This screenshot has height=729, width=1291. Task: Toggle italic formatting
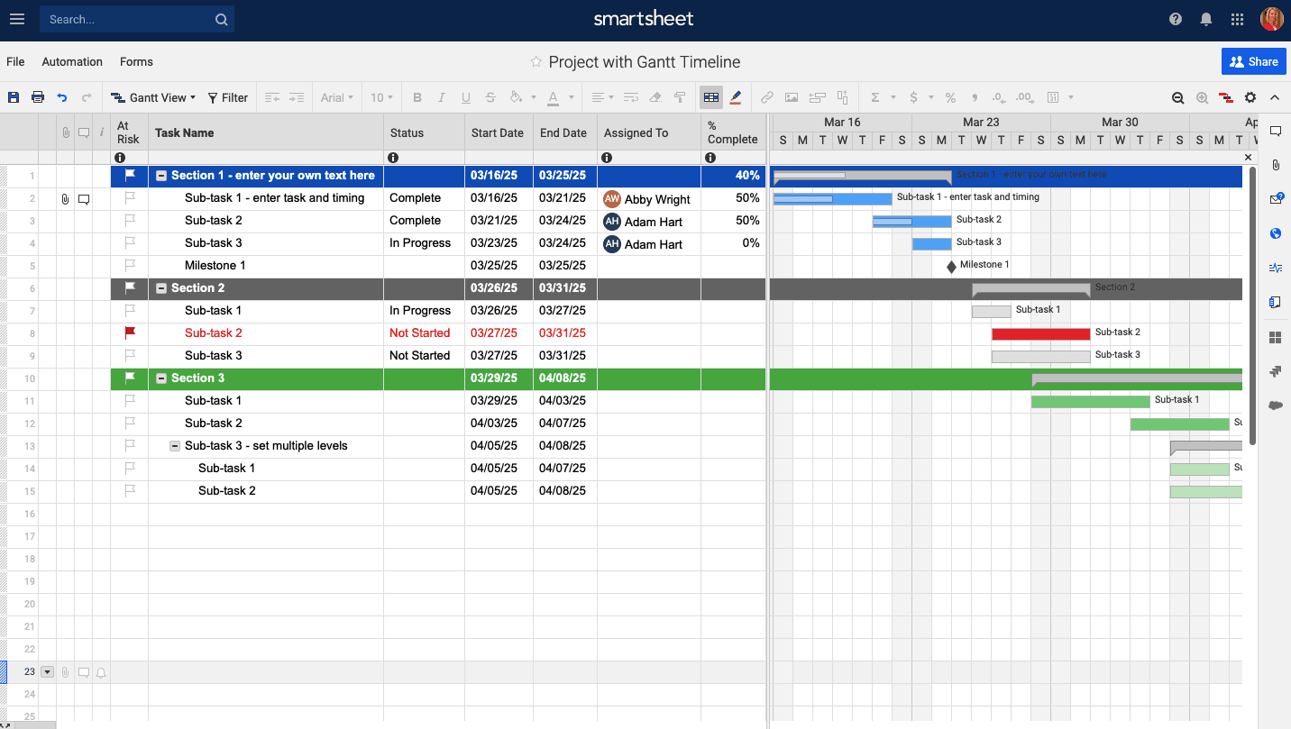[441, 97]
